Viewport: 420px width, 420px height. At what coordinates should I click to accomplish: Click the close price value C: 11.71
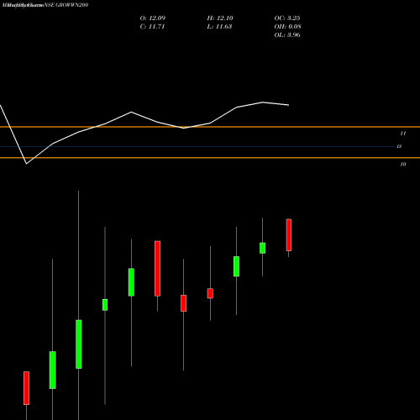coord(152,27)
